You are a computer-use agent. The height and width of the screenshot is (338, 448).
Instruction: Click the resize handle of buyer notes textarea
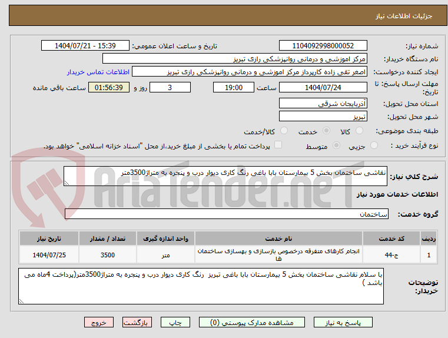(21, 301)
